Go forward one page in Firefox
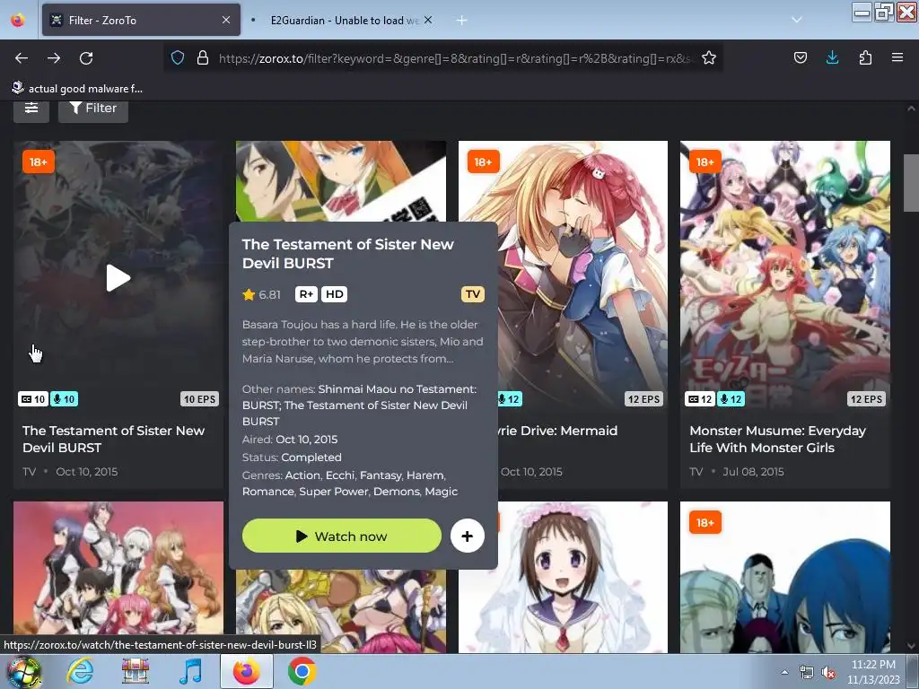919x689 pixels. [54, 58]
